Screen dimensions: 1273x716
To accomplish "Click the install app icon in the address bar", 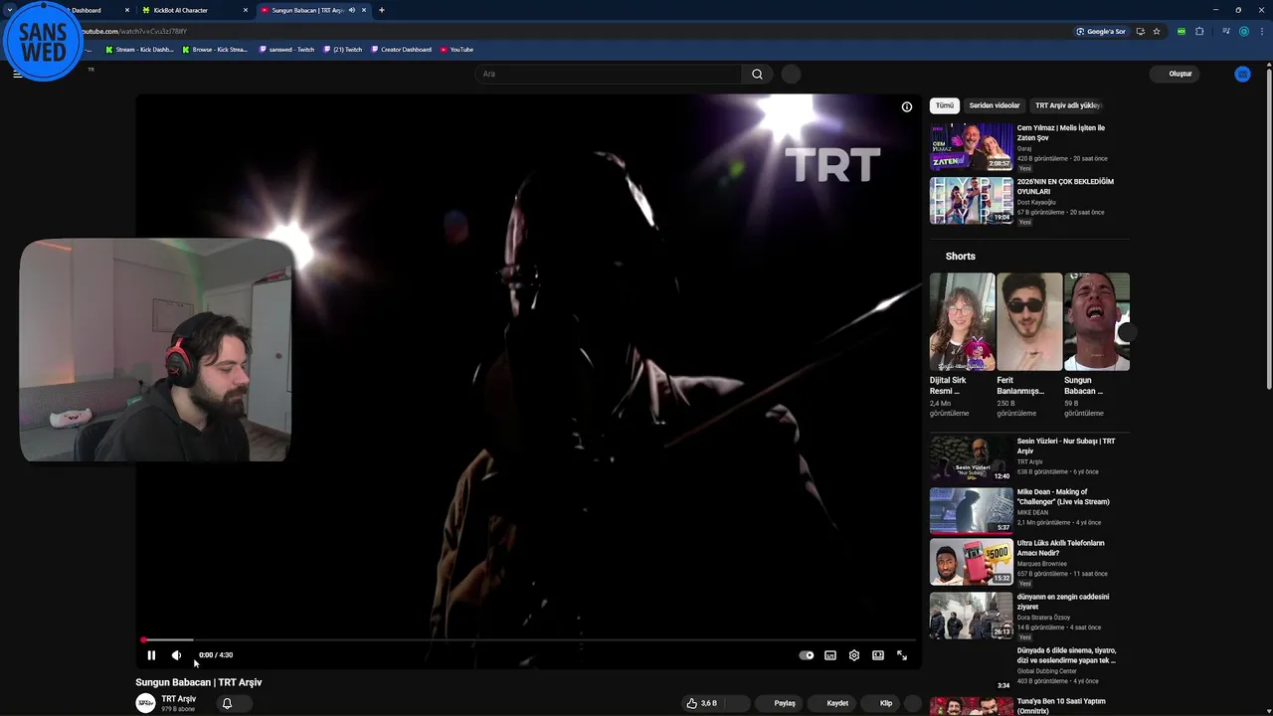I will point(1141,31).
